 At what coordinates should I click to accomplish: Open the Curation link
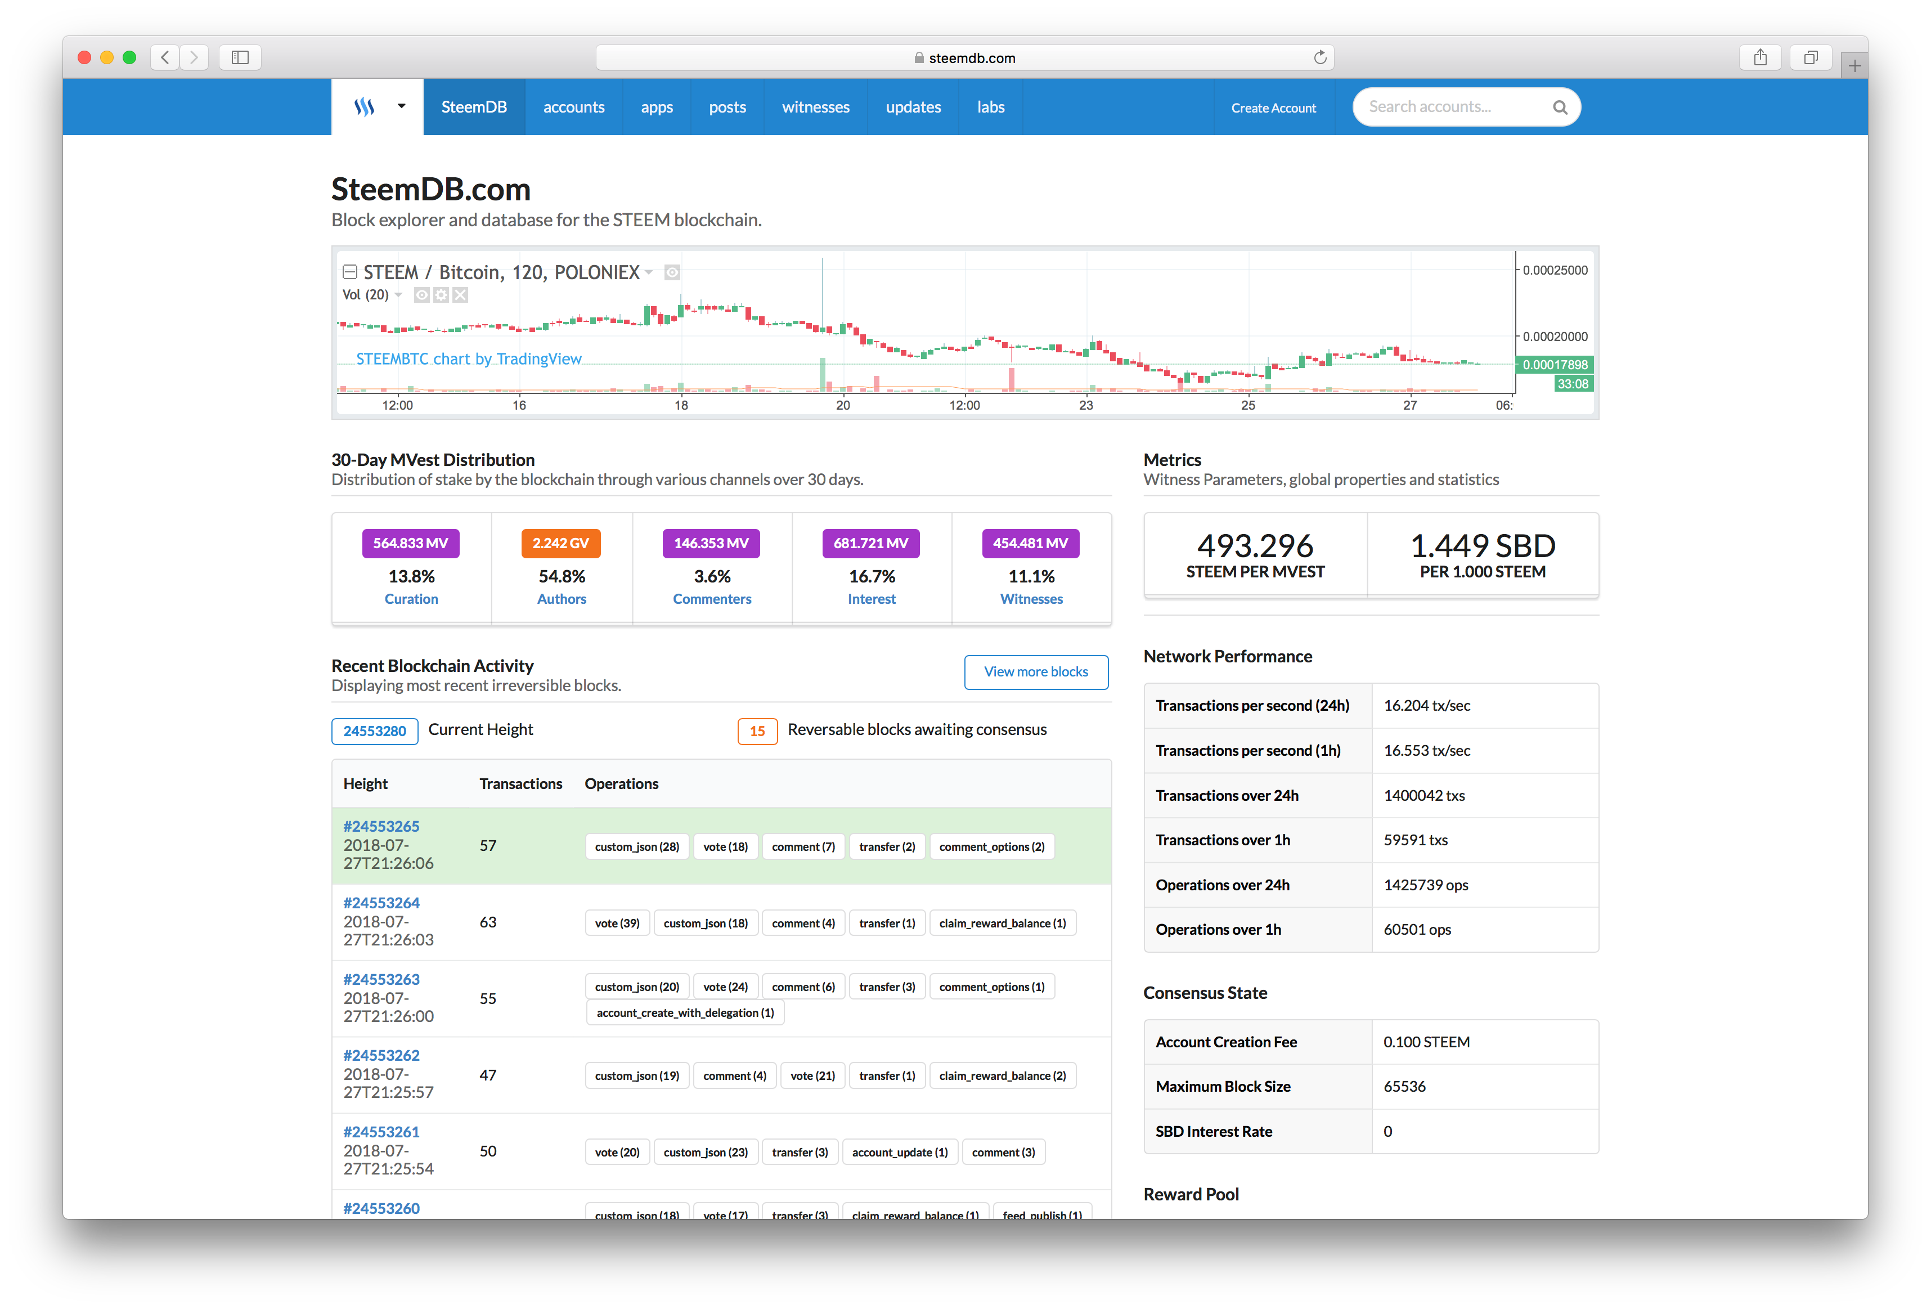[411, 598]
